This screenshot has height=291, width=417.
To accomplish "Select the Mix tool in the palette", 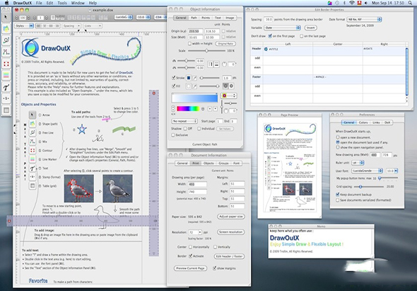I will (x=6, y=52).
